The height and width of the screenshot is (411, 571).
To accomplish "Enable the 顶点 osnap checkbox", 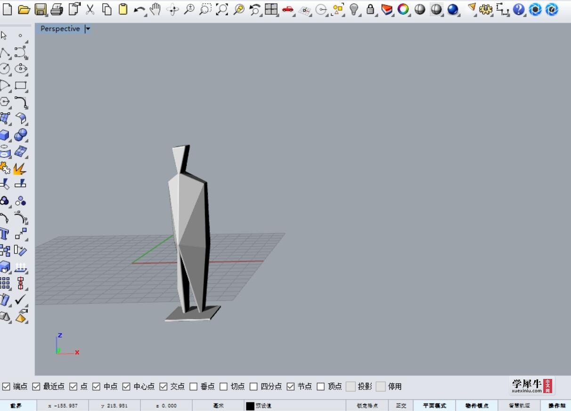I will pyautogui.click(x=321, y=386).
